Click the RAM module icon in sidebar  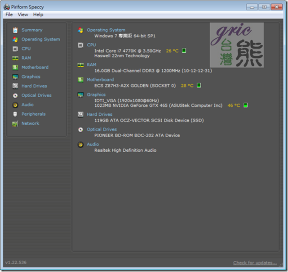click(15, 58)
